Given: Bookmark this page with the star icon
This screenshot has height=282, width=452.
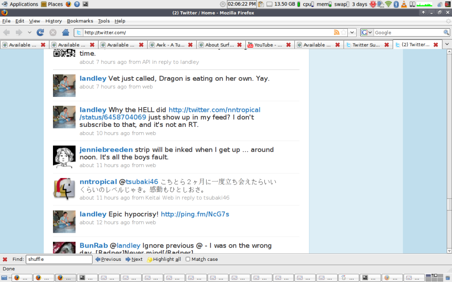Looking at the screenshot, I should coord(344,33).
